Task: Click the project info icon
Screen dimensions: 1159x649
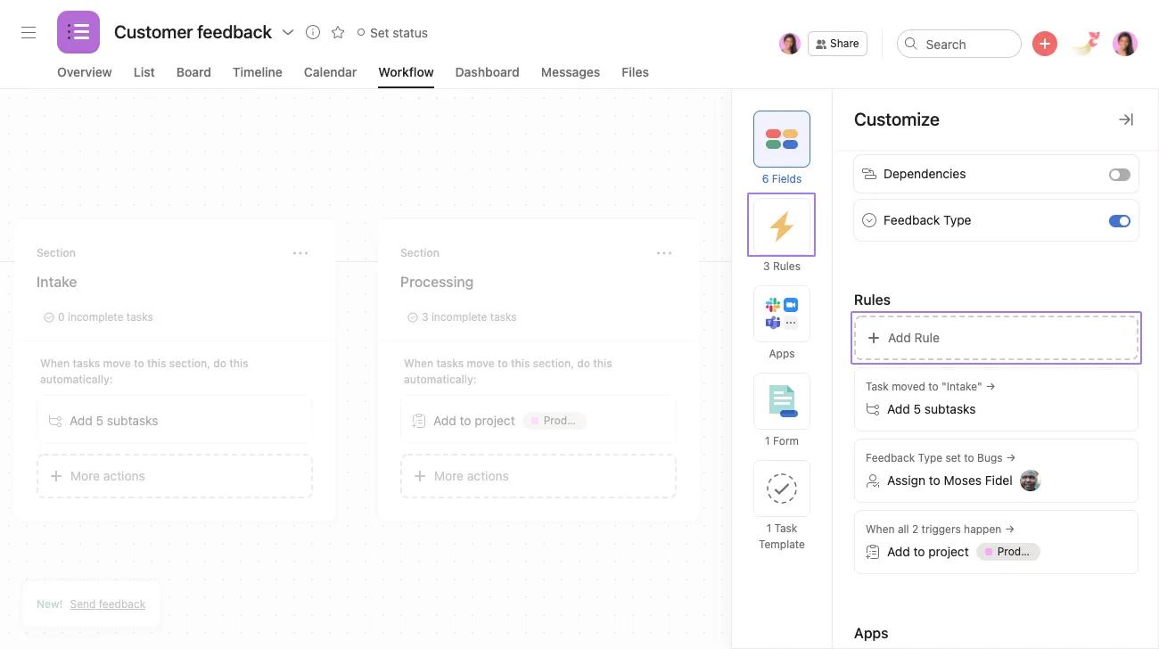Action: [x=313, y=32]
